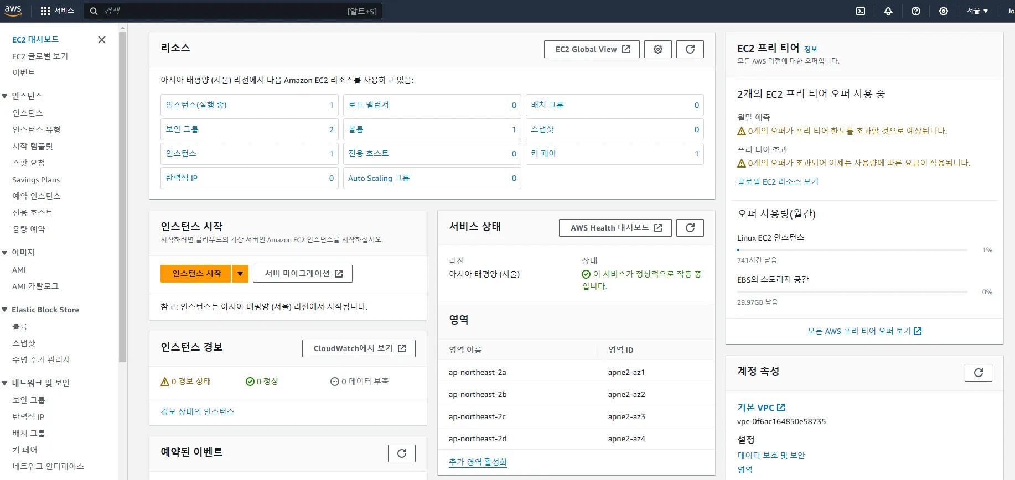Open 스냅샷 resource tile
This screenshot has width=1015, height=480.
pyautogui.click(x=615, y=129)
